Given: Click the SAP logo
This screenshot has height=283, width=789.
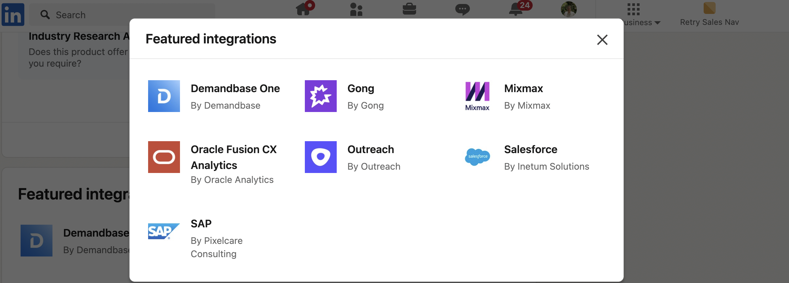Looking at the screenshot, I should pos(164,231).
